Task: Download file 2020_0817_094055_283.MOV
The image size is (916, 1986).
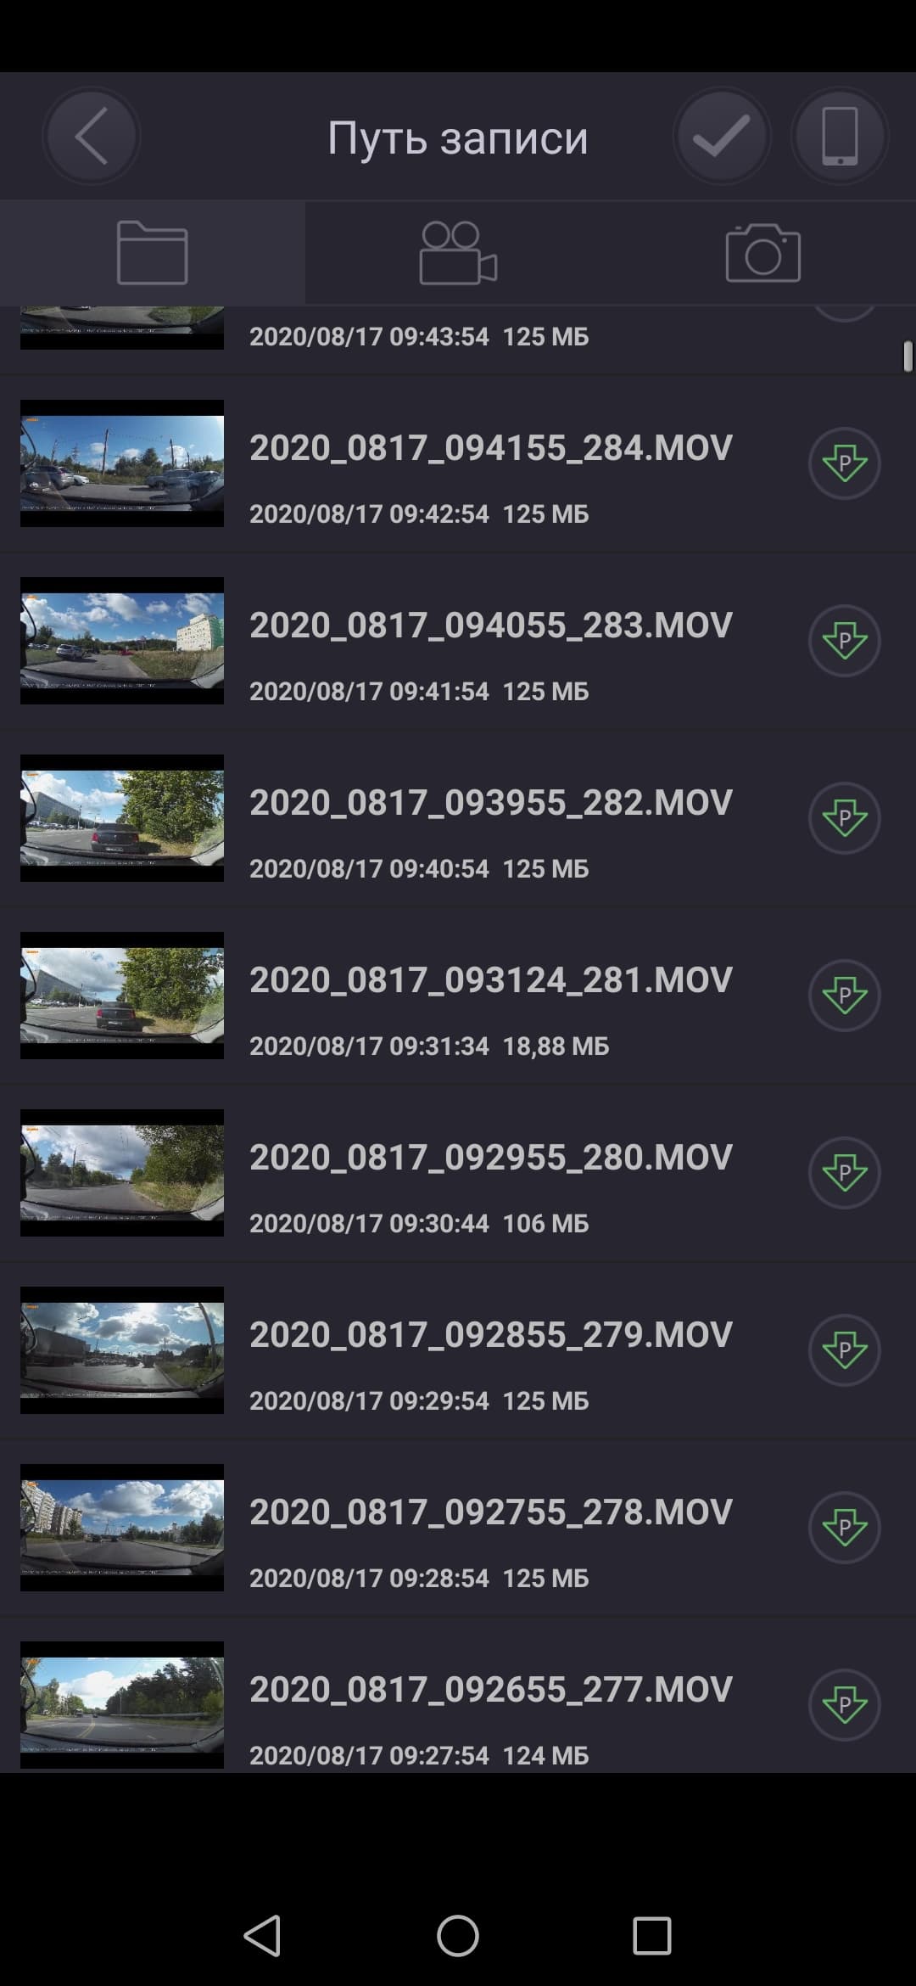Action: pyautogui.click(x=844, y=641)
